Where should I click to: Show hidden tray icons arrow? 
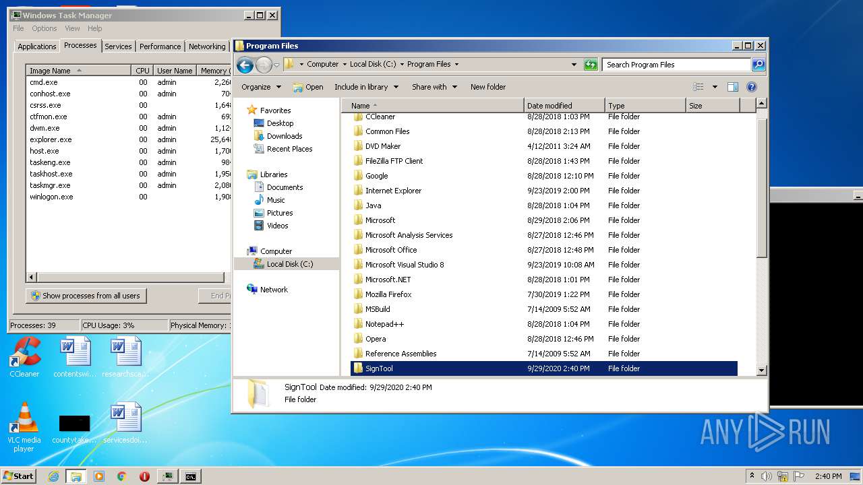[x=752, y=476]
